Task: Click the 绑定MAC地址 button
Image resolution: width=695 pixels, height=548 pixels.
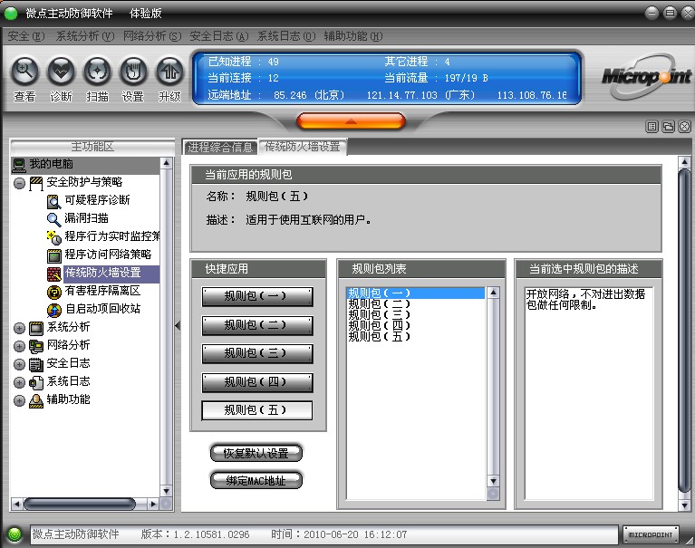Action: 256,481
